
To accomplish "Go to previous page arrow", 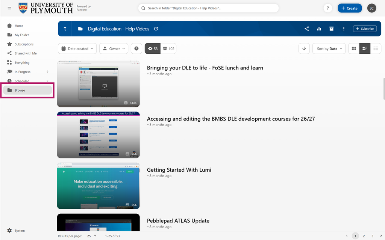I will [347, 236].
